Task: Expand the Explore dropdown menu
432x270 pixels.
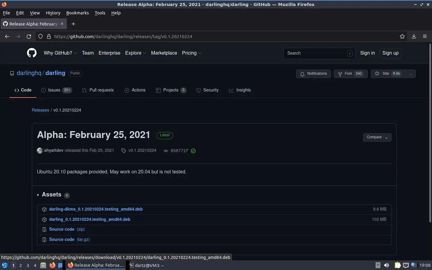Action: (x=136, y=53)
